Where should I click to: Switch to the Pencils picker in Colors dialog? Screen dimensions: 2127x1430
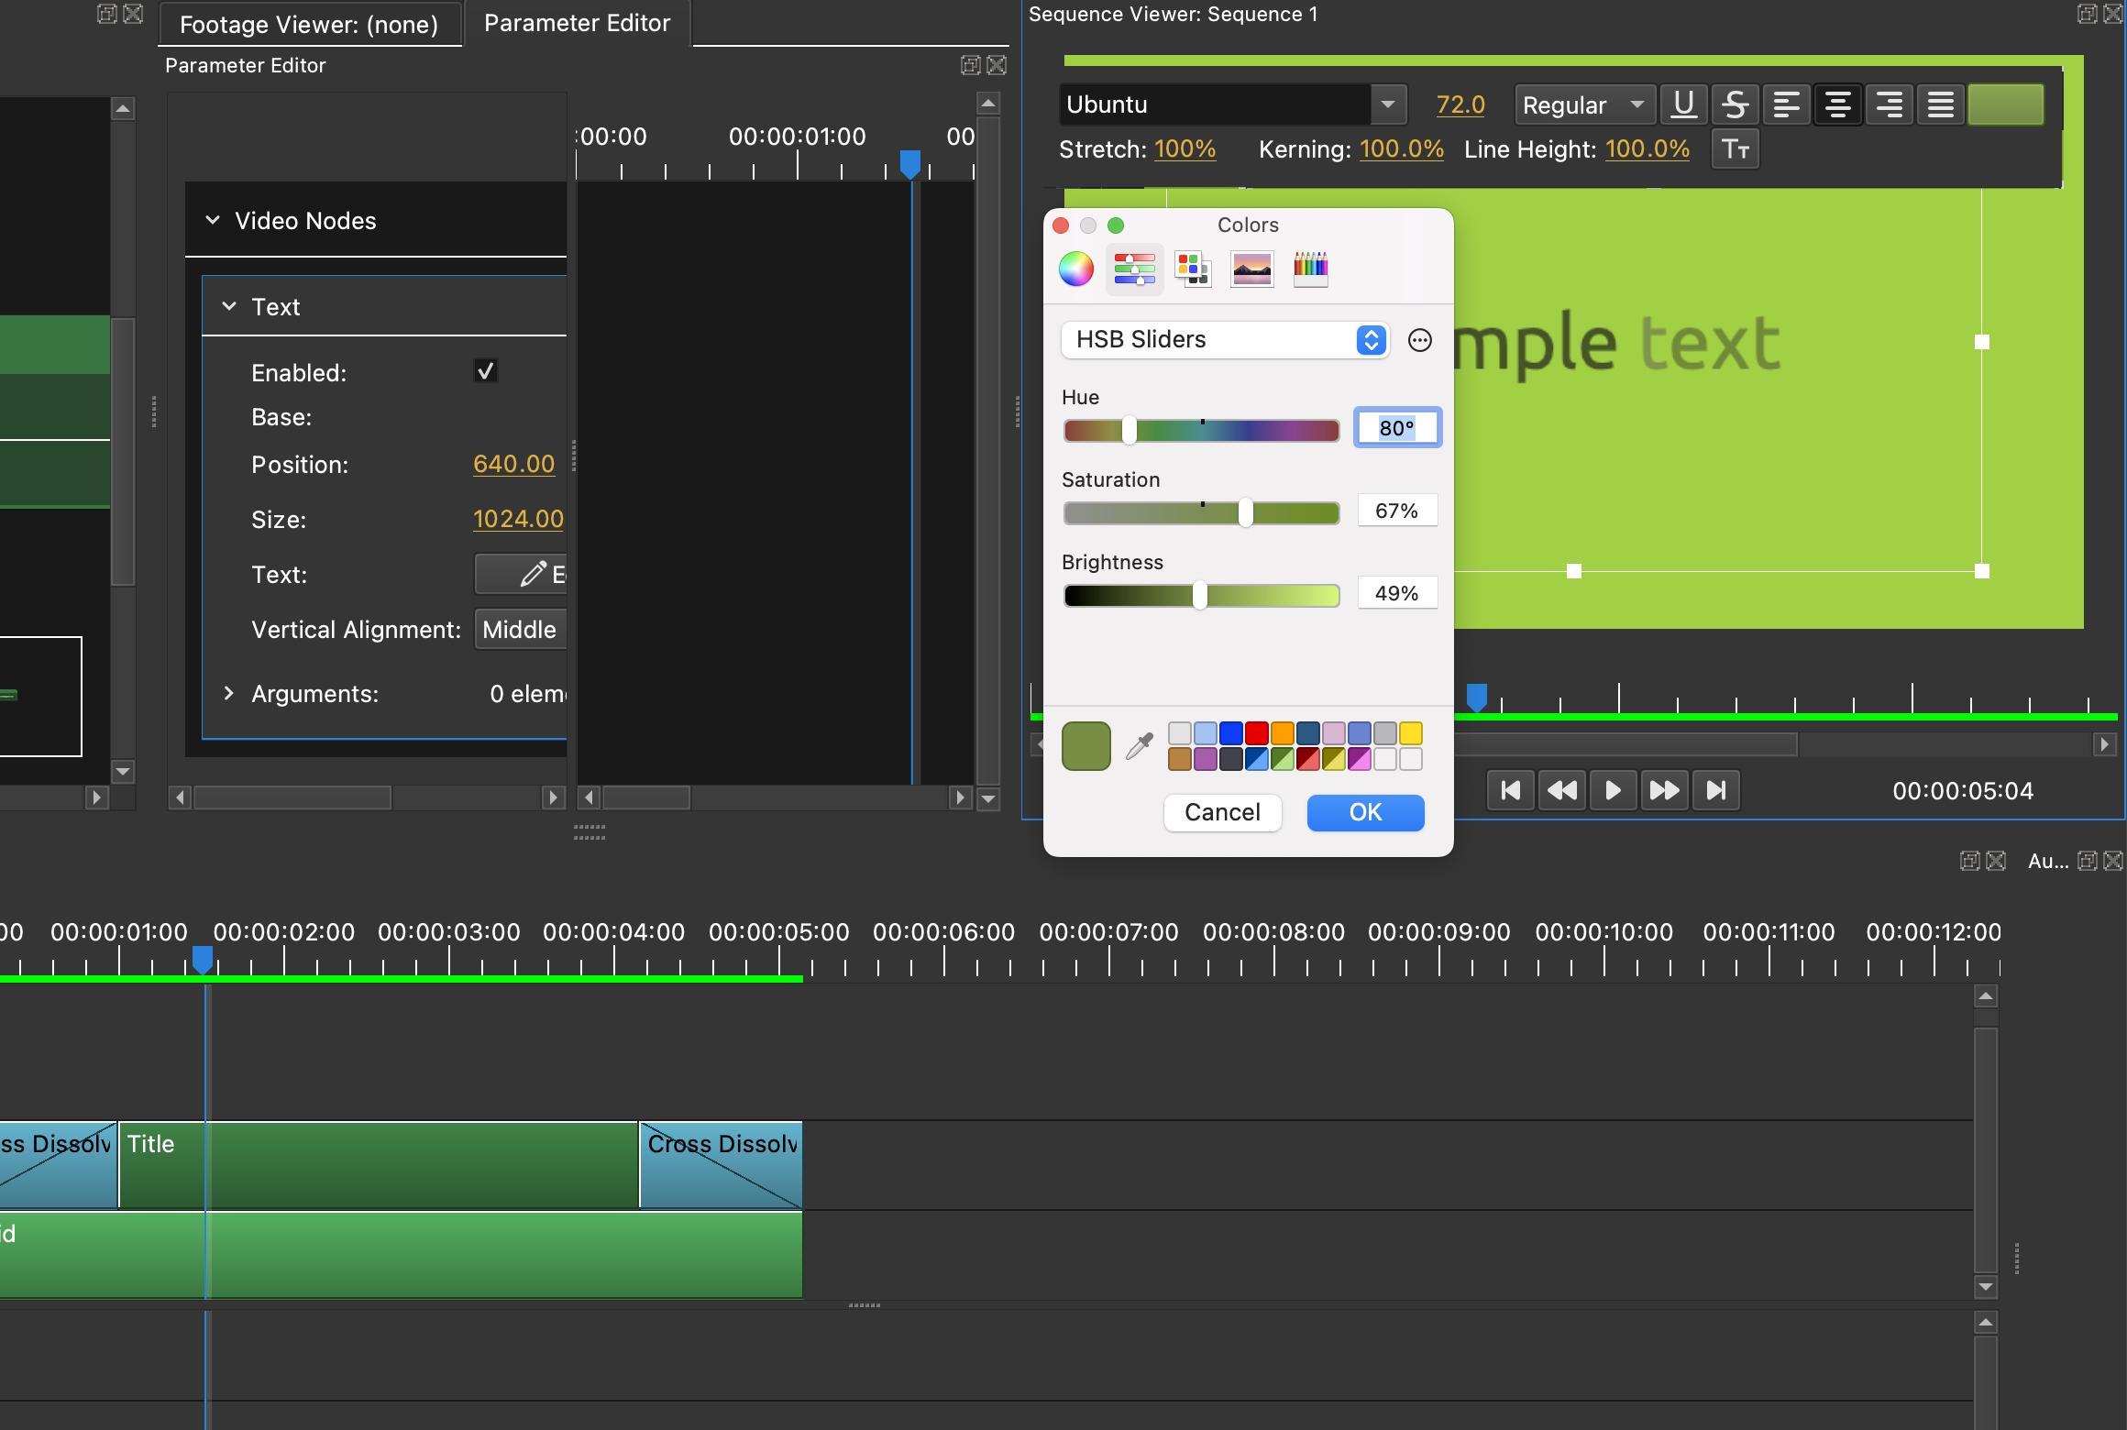[x=1309, y=269]
